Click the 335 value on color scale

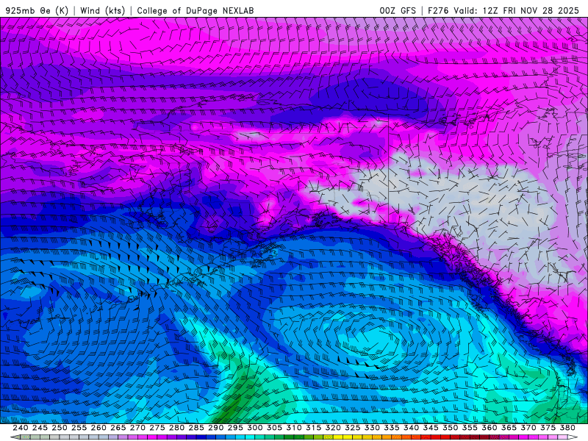pos(392,428)
